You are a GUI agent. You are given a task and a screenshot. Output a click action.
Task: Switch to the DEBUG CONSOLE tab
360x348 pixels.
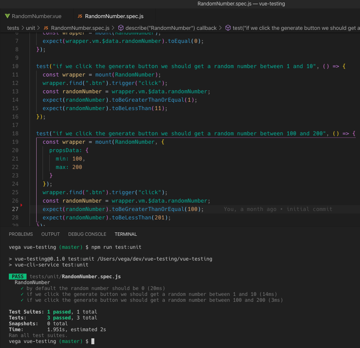pyautogui.click(x=87, y=234)
